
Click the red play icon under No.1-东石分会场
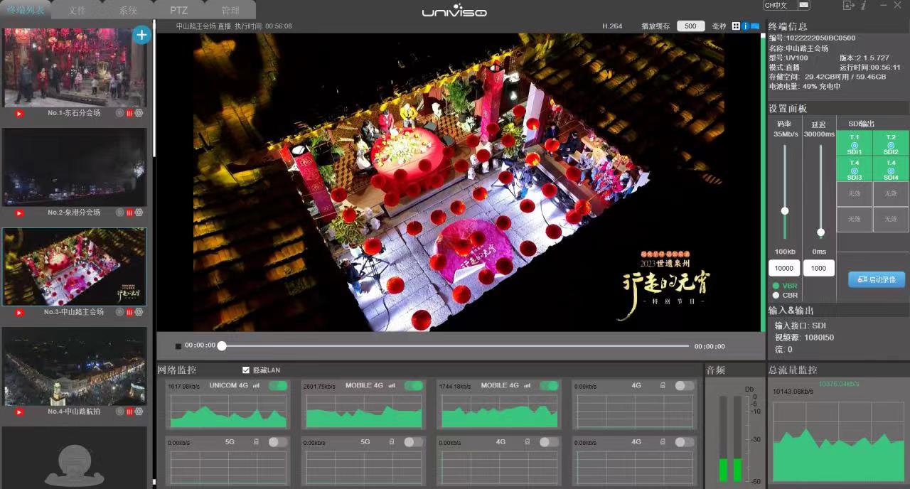tap(19, 113)
